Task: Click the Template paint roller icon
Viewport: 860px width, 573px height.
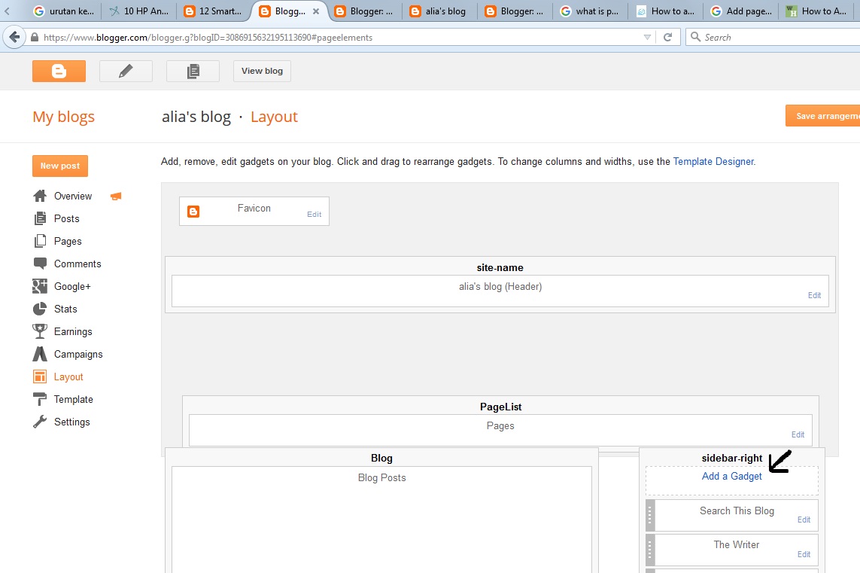Action: click(x=40, y=399)
